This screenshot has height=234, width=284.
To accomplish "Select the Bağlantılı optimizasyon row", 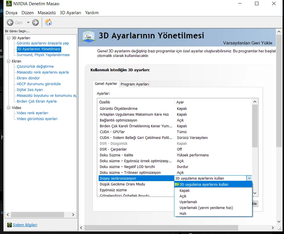I will point(175,120).
